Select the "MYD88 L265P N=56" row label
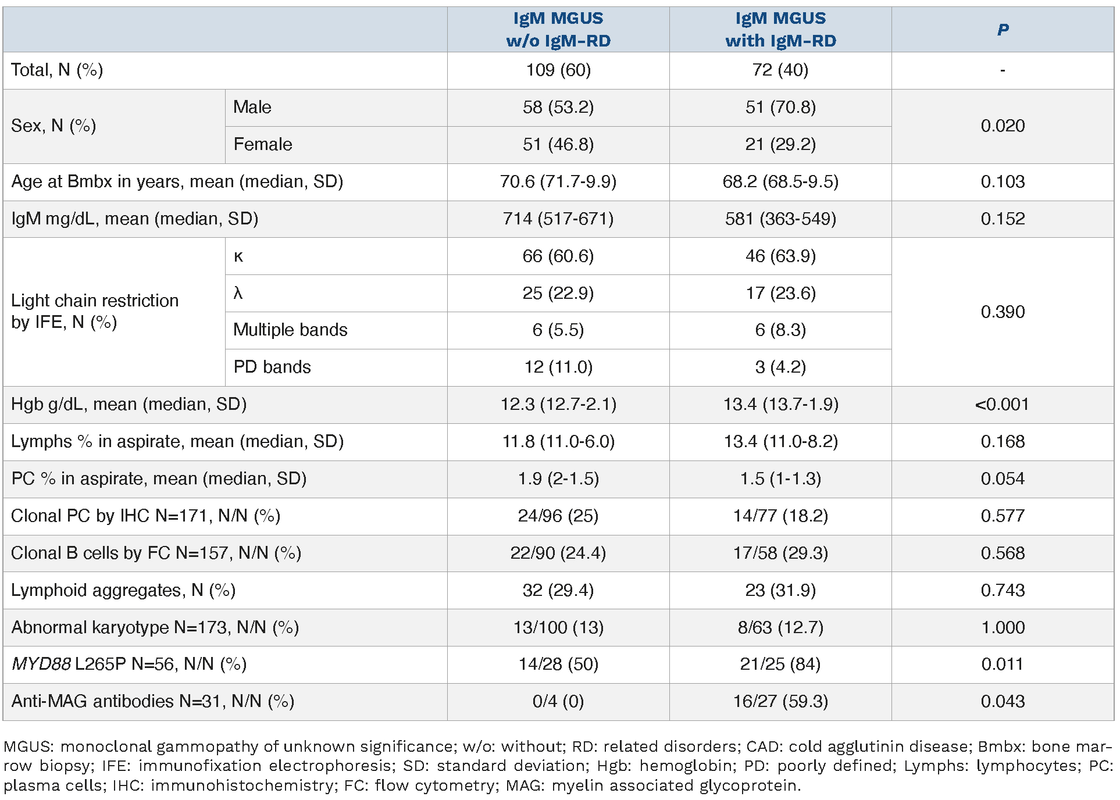This screenshot has width=1120, height=800. tap(129, 664)
